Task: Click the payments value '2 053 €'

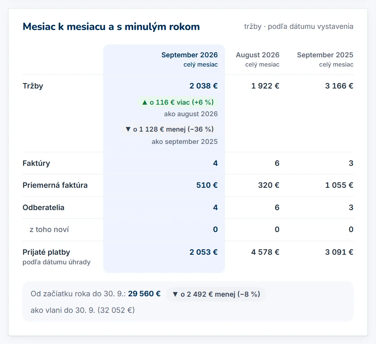Action: 203,252
